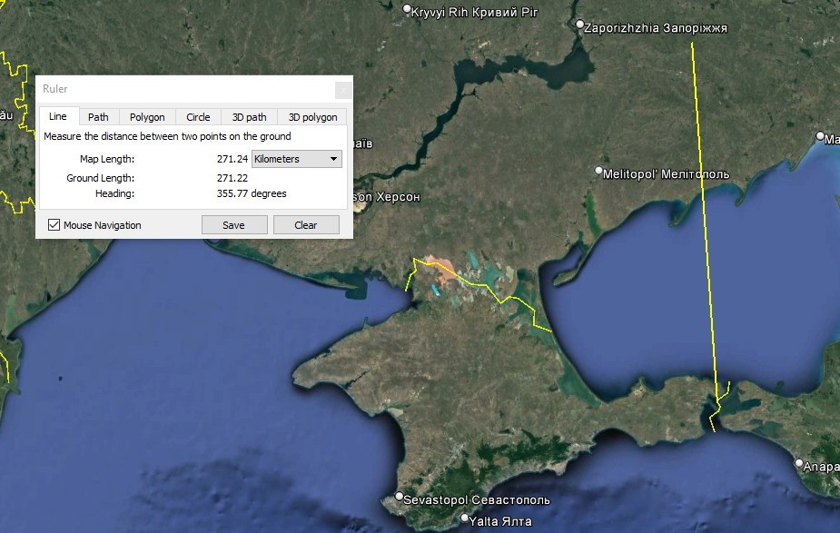Click the Ground Length value 271.22
840x533 pixels.
[x=232, y=178]
